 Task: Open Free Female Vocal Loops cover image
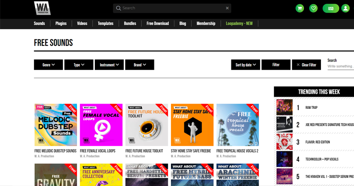101,125
